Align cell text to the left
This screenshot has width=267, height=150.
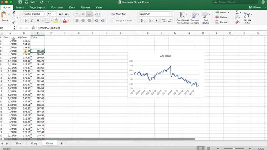[x=77, y=20]
